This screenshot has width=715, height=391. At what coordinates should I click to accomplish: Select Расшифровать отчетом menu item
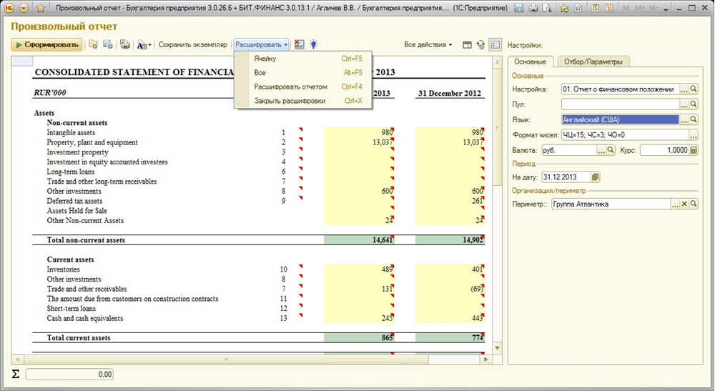[x=303, y=86]
